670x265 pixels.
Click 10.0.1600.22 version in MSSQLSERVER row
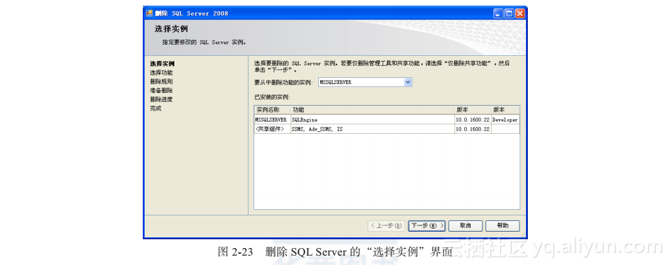point(472,120)
